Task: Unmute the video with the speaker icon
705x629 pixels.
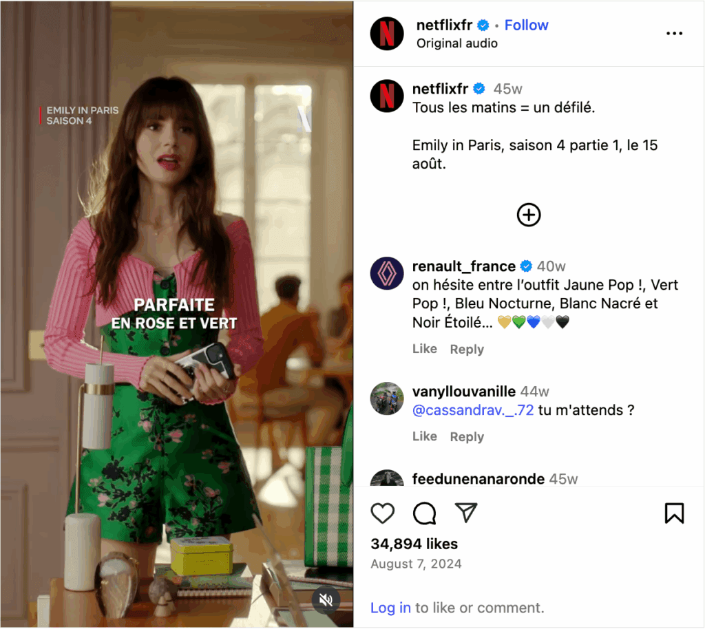Action: [326, 599]
